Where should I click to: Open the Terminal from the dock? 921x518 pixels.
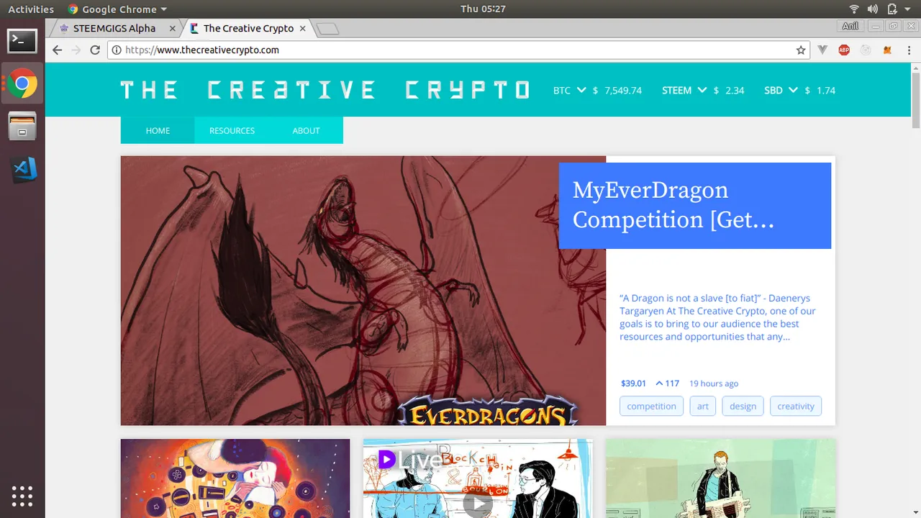[22, 41]
